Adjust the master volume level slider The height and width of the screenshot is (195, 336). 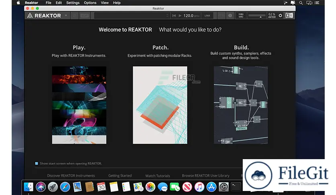point(257,16)
